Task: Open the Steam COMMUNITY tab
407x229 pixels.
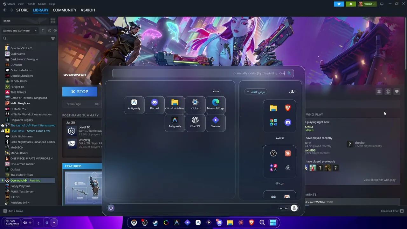Action: click(65, 10)
